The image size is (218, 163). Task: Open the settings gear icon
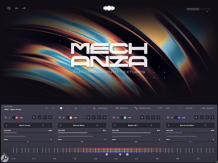pyautogui.click(x=9, y=8)
